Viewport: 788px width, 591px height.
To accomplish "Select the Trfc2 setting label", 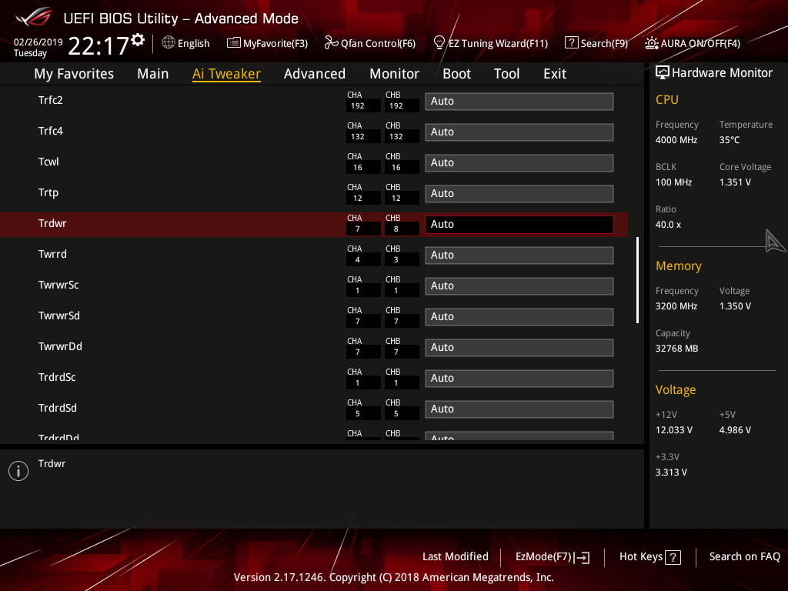I will [50, 100].
